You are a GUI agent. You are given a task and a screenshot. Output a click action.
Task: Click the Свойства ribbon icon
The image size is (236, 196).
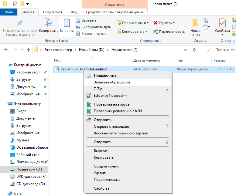pos(222,23)
